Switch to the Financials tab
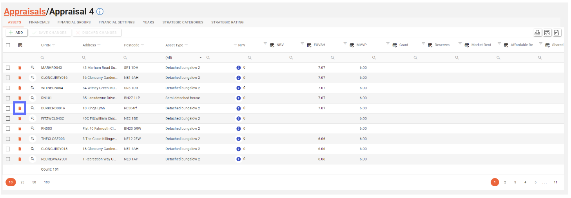Image resolution: width=571 pixels, height=198 pixels. click(x=39, y=22)
